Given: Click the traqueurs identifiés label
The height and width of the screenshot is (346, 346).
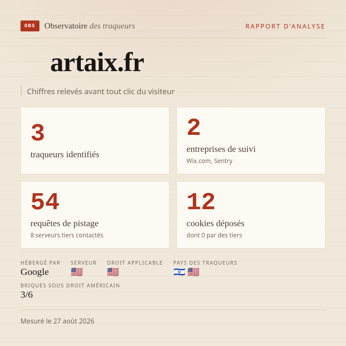Looking at the screenshot, I should pos(65,154).
